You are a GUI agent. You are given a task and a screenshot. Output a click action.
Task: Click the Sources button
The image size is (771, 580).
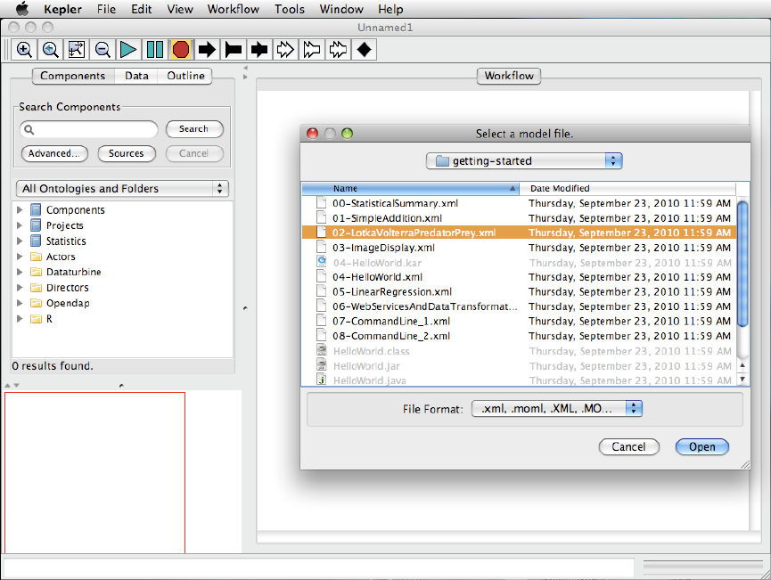[127, 153]
